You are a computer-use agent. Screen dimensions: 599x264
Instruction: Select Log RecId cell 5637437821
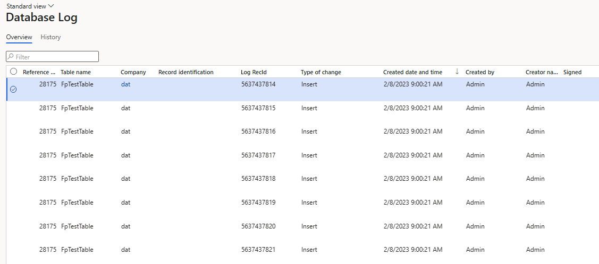(258, 250)
